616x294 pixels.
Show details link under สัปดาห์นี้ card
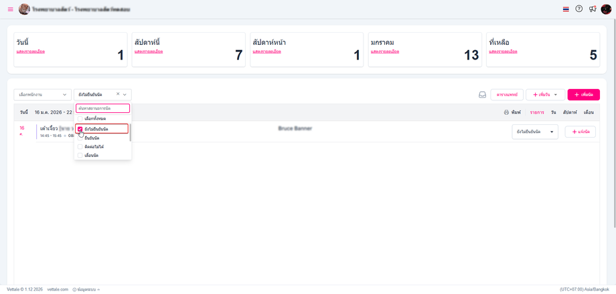click(149, 51)
